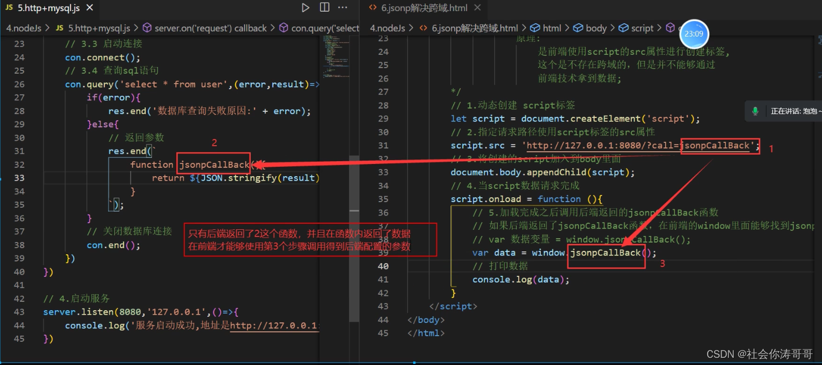Click the comment // 4.启动服务
Viewport: 822px width, 365px height.
point(77,299)
